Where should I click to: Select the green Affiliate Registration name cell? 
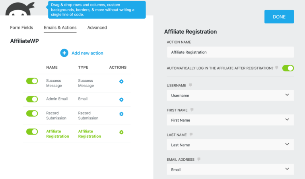(x=58, y=134)
